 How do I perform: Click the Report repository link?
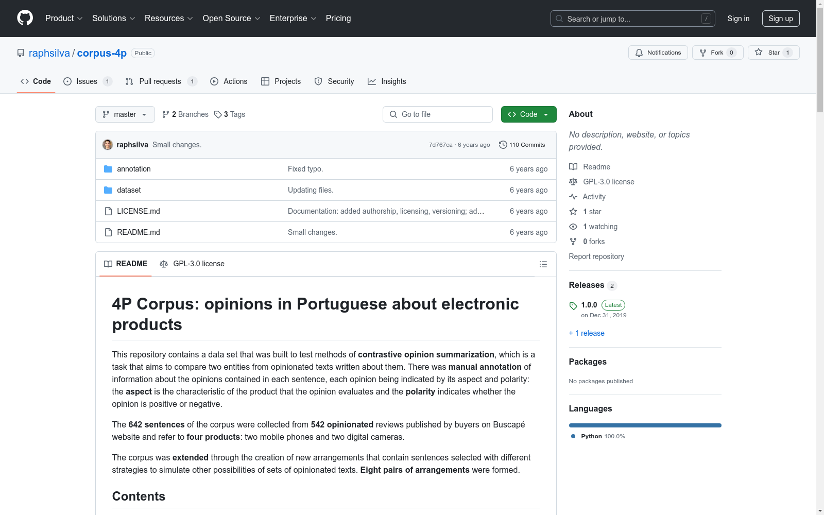(596, 256)
